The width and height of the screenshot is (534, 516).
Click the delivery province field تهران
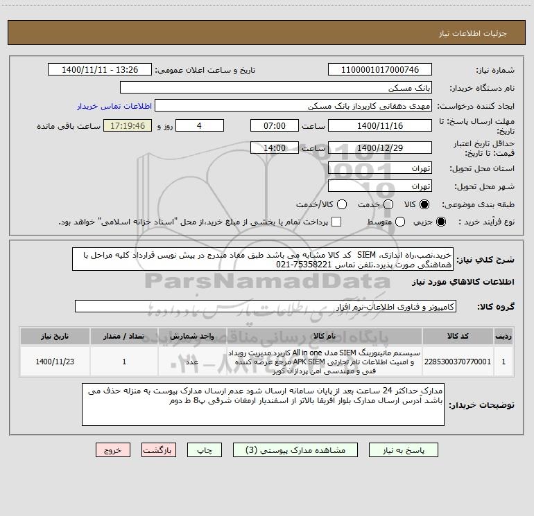pos(380,168)
